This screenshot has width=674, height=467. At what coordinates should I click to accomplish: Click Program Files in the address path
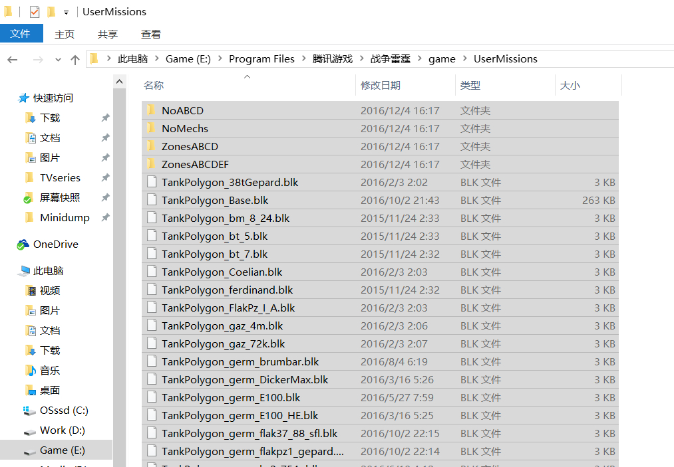point(261,59)
